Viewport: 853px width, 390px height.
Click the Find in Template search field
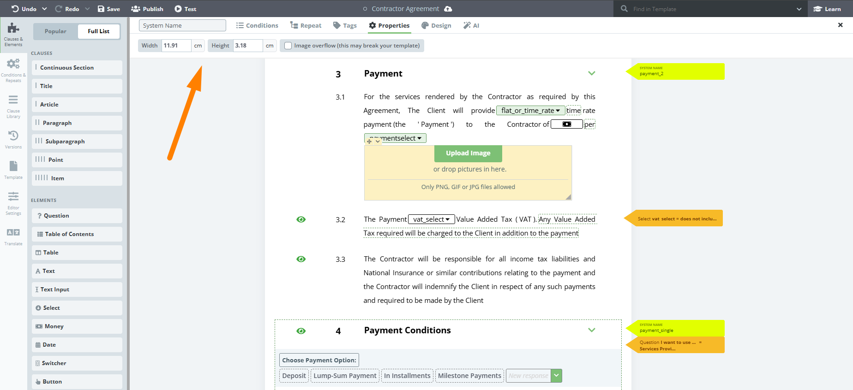click(x=711, y=9)
